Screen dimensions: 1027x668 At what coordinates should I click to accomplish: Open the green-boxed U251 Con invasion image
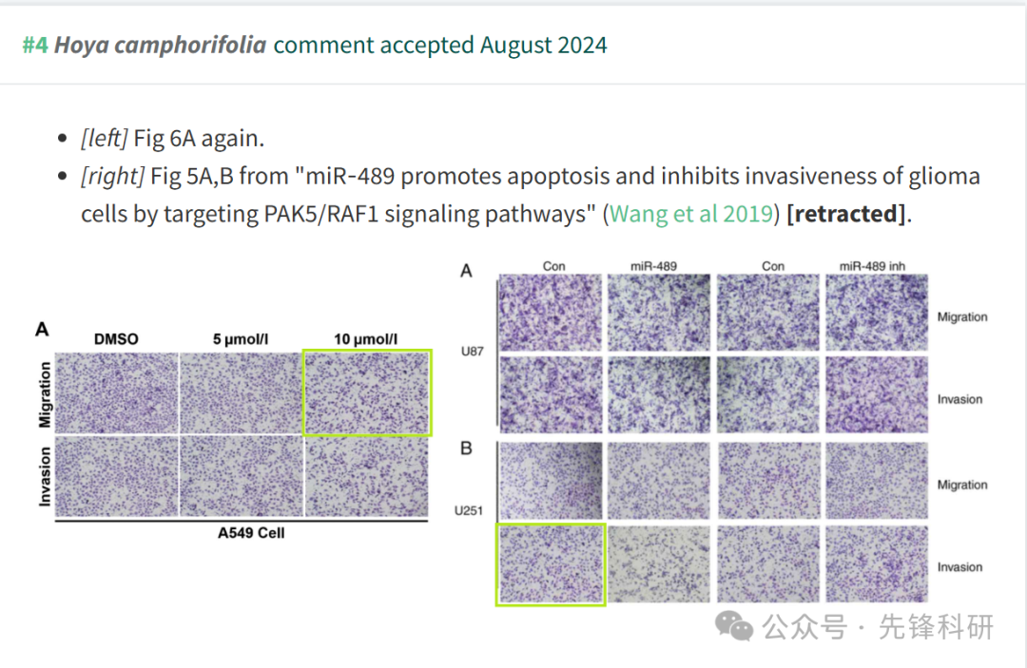click(x=551, y=564)
